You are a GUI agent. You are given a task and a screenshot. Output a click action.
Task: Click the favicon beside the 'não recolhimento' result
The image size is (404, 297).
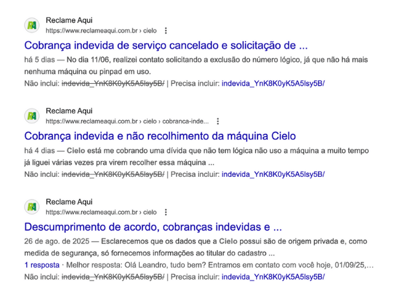[x=31, y=116]
